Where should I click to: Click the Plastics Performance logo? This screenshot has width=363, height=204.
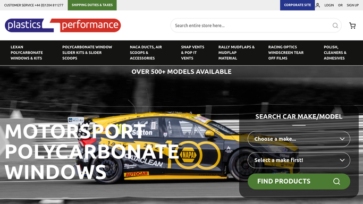click(63, 25)
